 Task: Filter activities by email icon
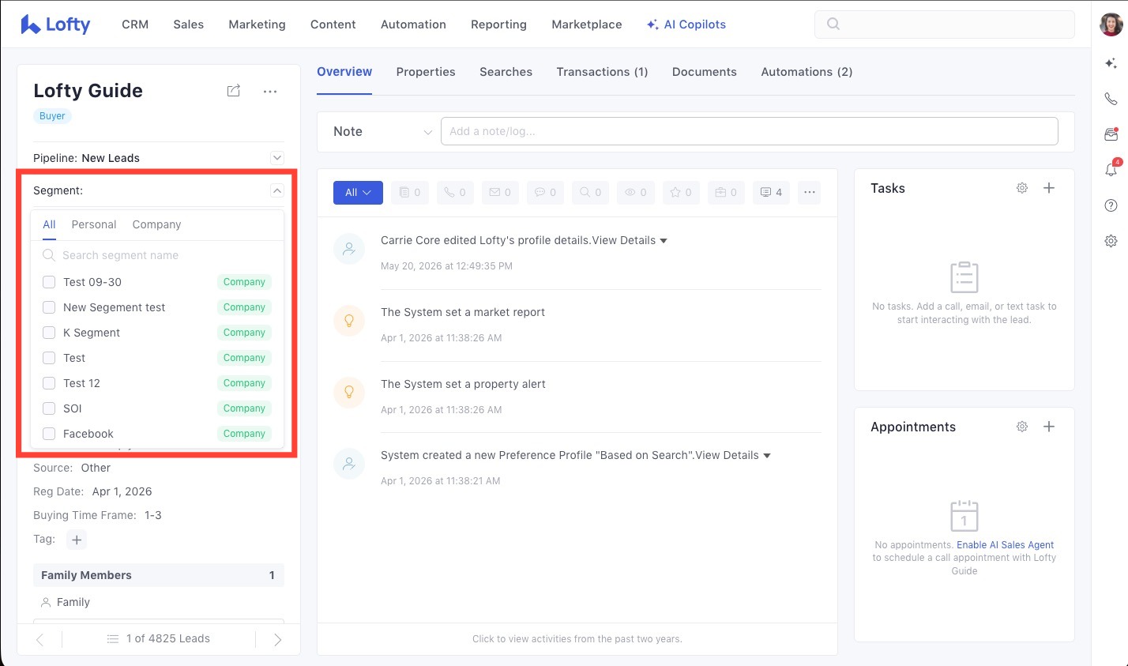coord(500,192)
